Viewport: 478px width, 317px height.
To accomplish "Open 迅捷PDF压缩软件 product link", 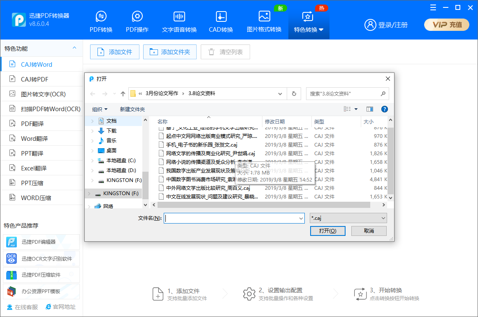I will click(42, 275).
